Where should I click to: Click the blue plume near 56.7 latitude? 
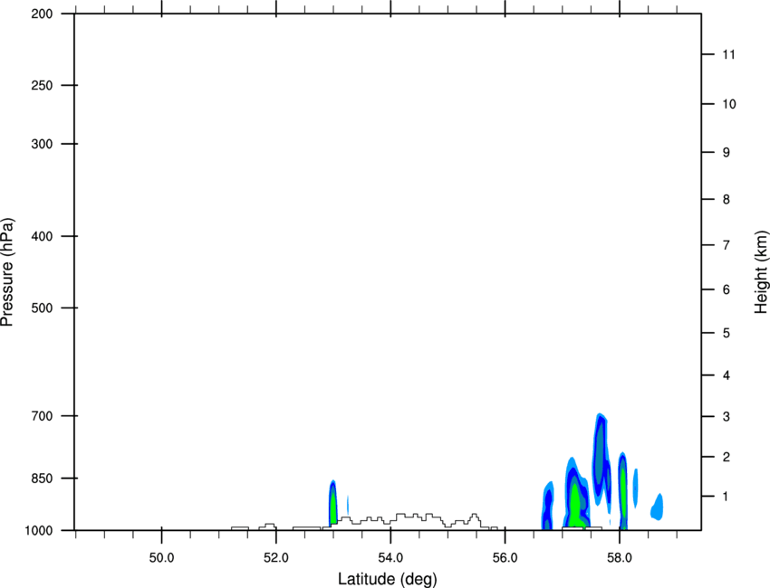coord(548,505)
